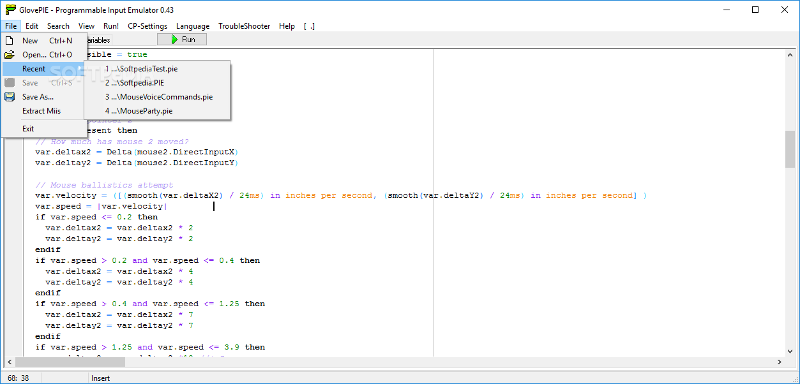800x384 pixels.
Task: Click the line 'var.deltax2 = var.deltax2 * 7'
Action: (119, 314)
